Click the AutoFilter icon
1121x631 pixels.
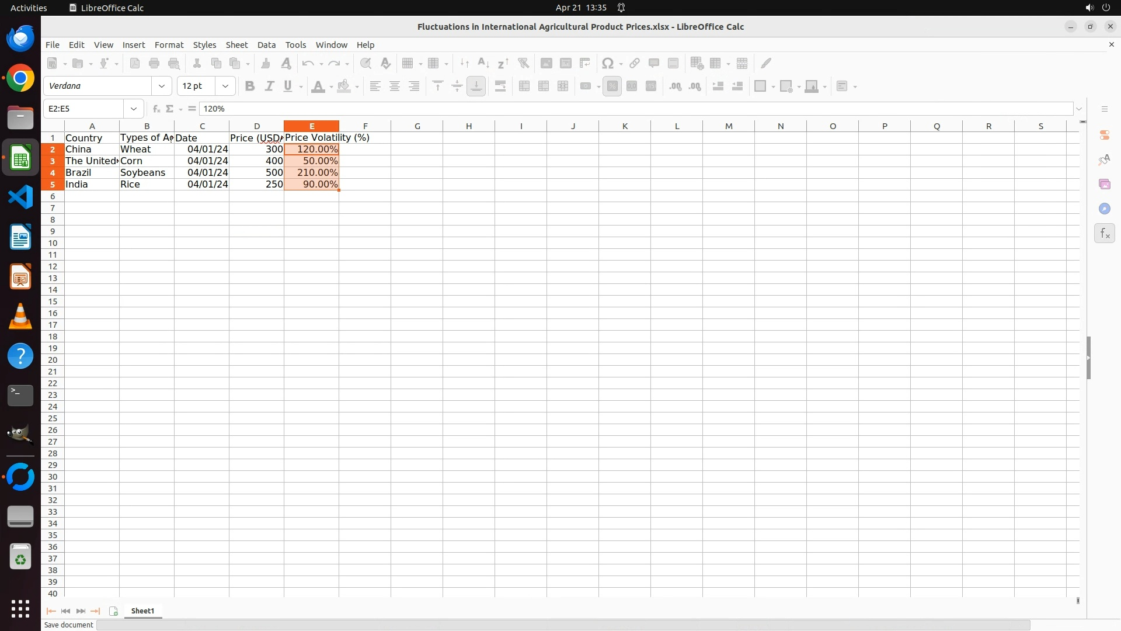tap(523, 63)
